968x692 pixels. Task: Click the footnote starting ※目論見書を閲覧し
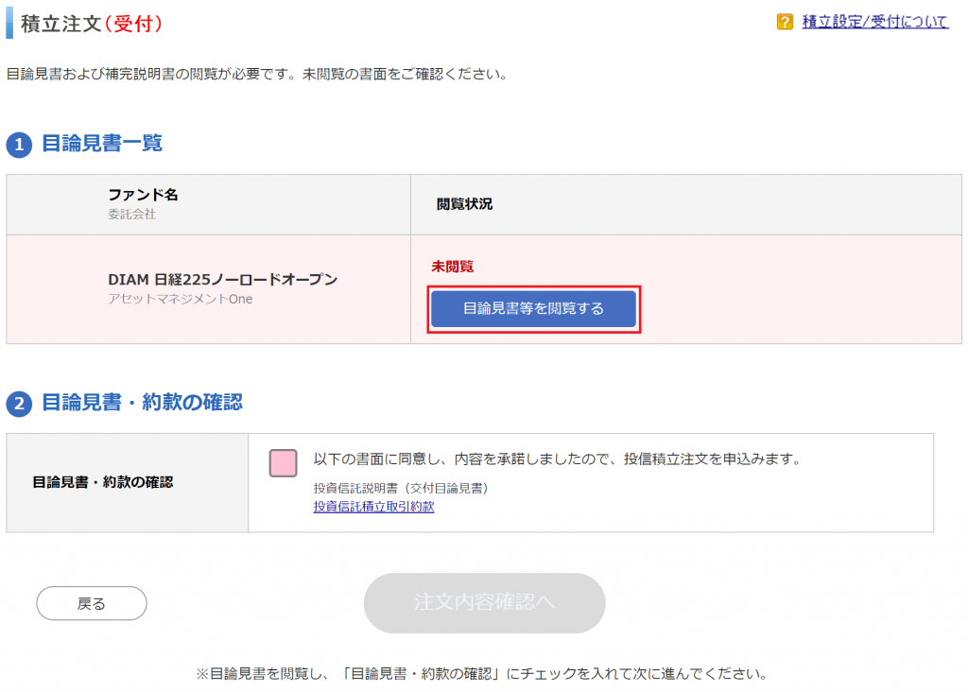tap(481, 673)
